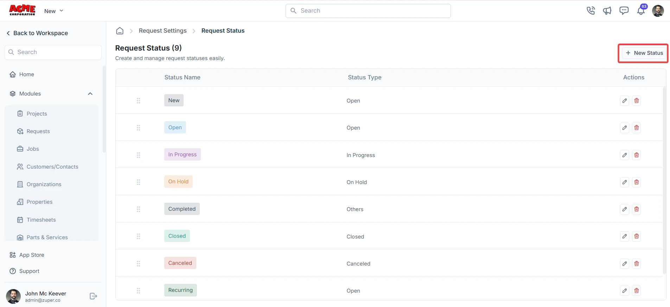Focus the sidebar Search field
670x307 pixels.
pos(53,52)
